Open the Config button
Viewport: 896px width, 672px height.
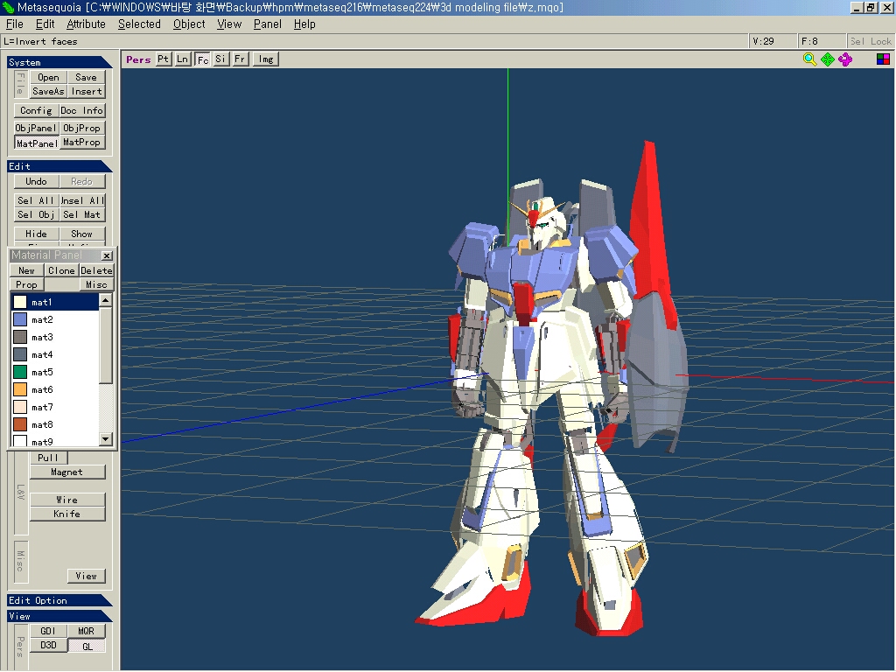(x=36, y=111)
